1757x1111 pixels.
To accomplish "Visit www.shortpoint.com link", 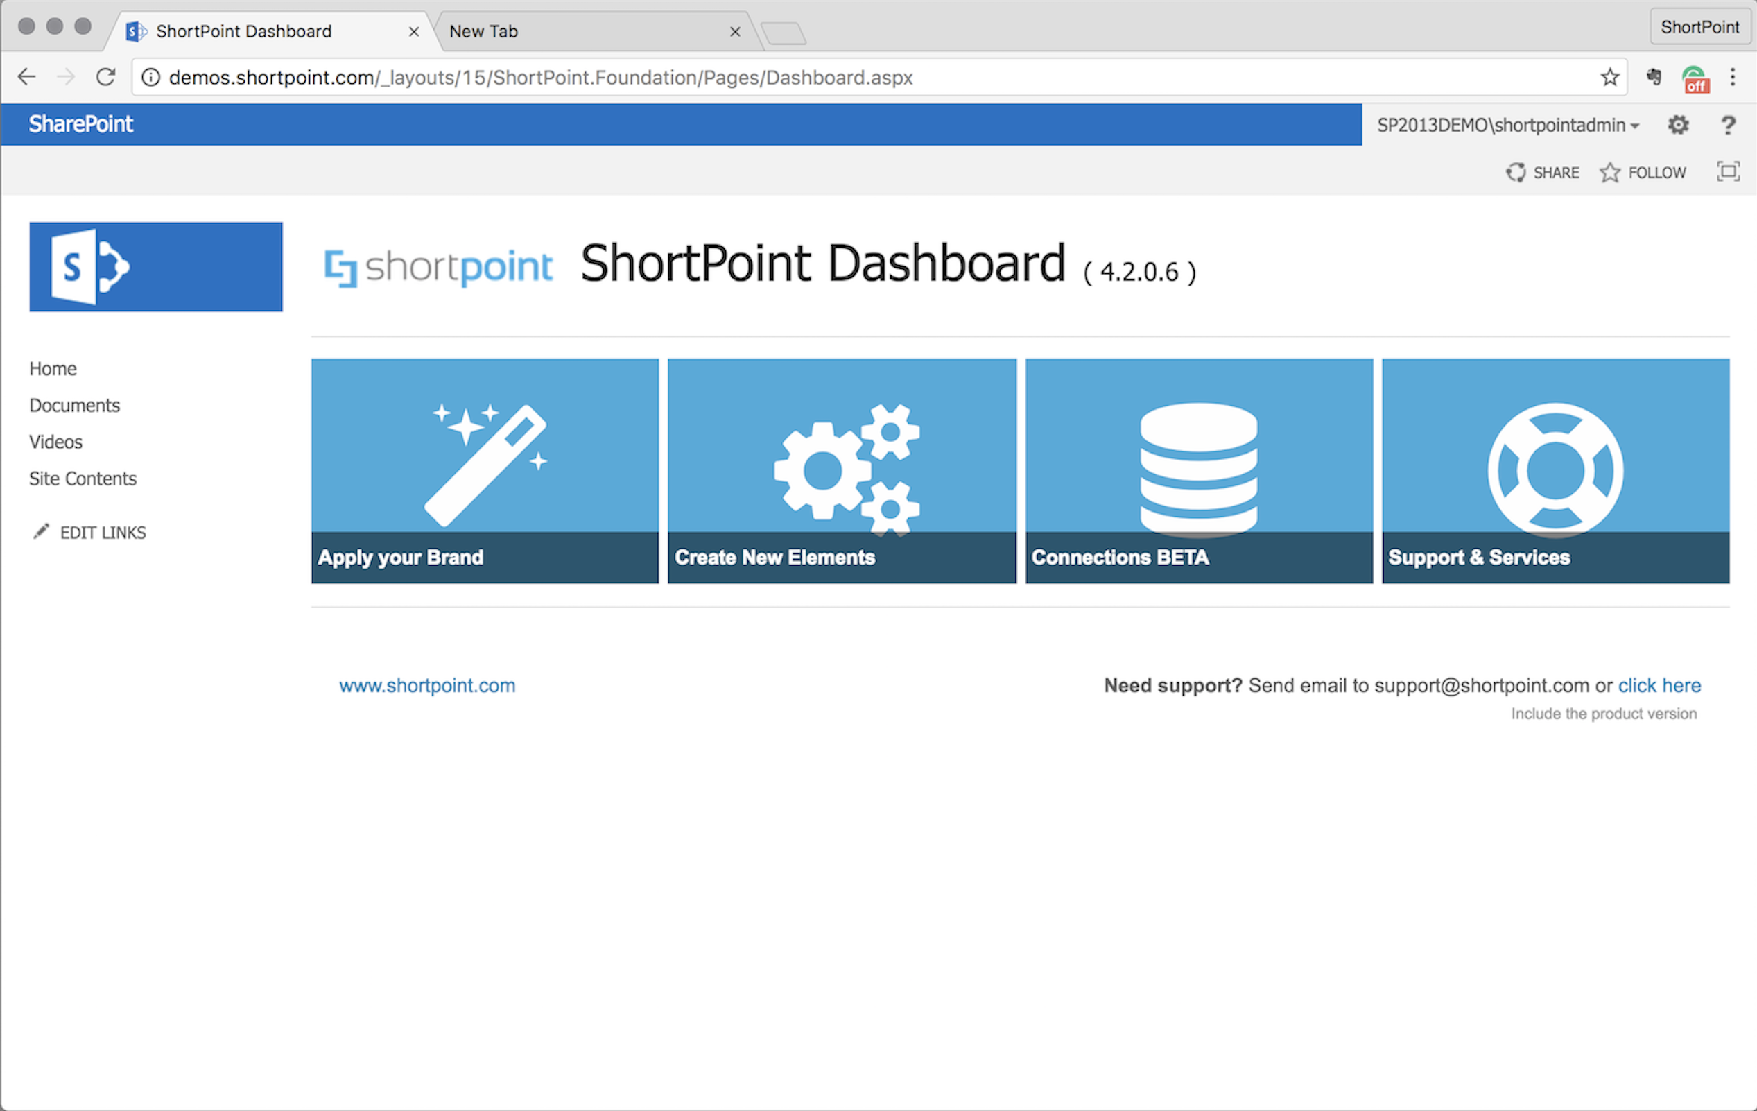I will pyautogui.click(x=427, y=684).
